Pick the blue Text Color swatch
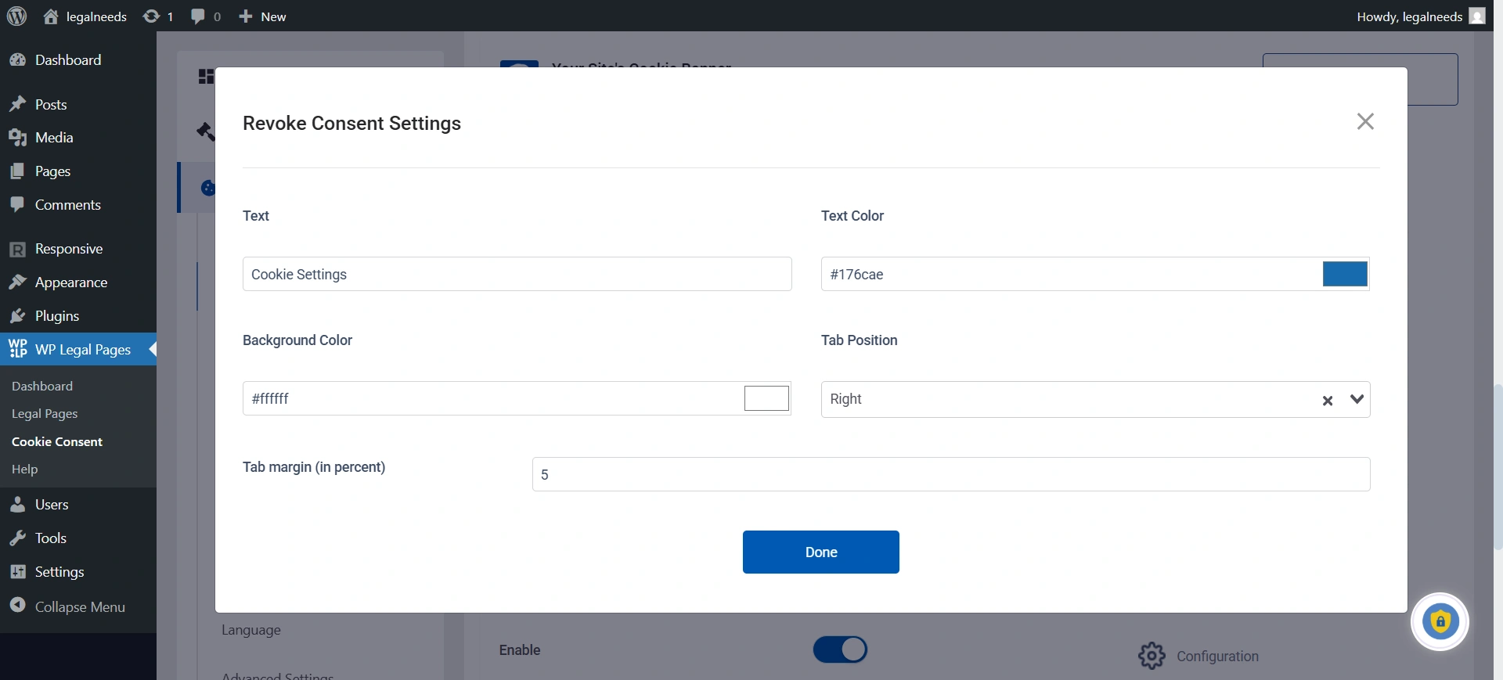The height and width of the screenshot is (680, 1503). coord(1345,274)
